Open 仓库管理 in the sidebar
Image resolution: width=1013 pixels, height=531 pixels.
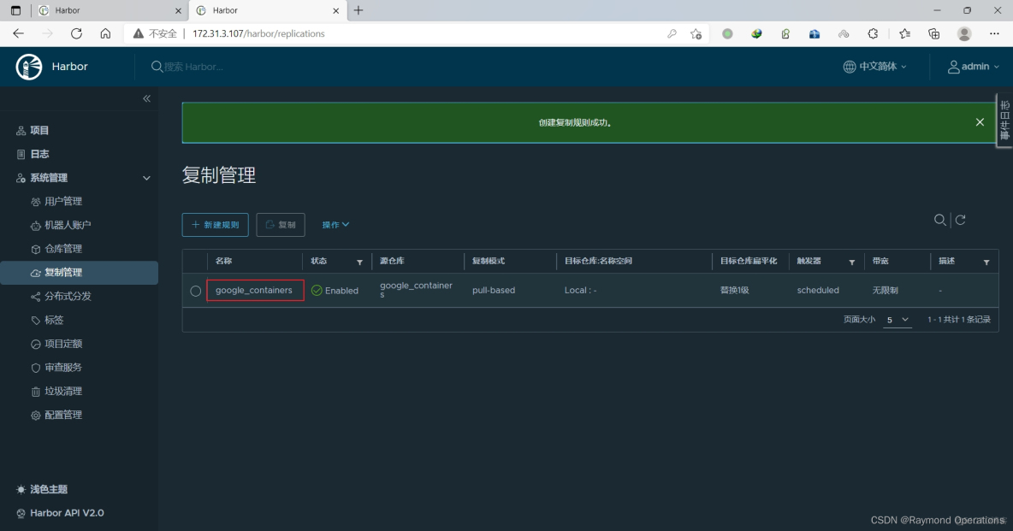62,249
